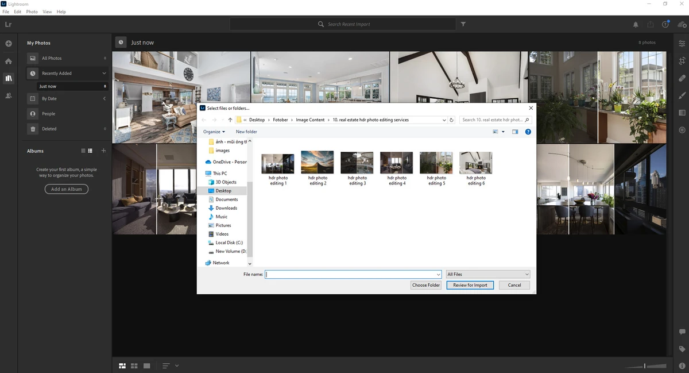The height and width of the screenshot is (373, 689).
Task: Open the Photo menu
Action: (x=32, y=11)
